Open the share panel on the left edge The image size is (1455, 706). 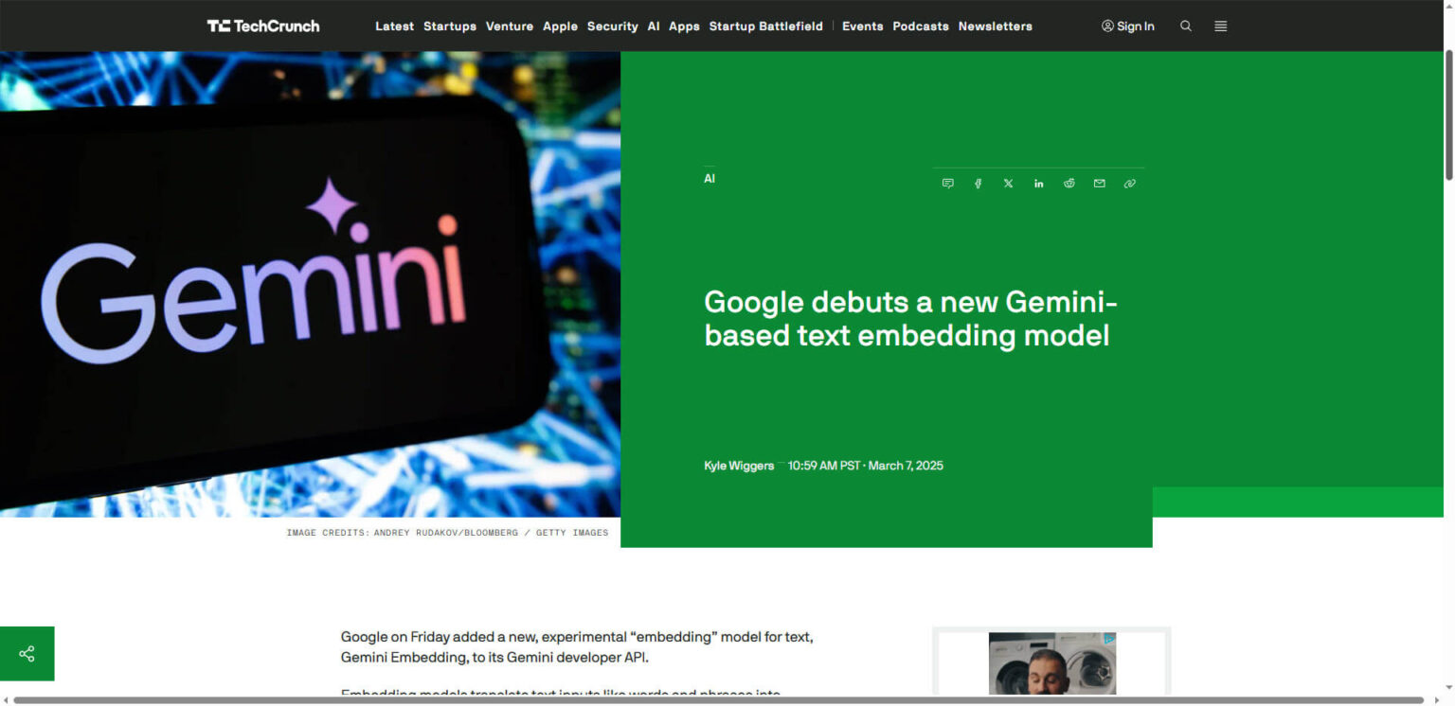coord(27,653)
